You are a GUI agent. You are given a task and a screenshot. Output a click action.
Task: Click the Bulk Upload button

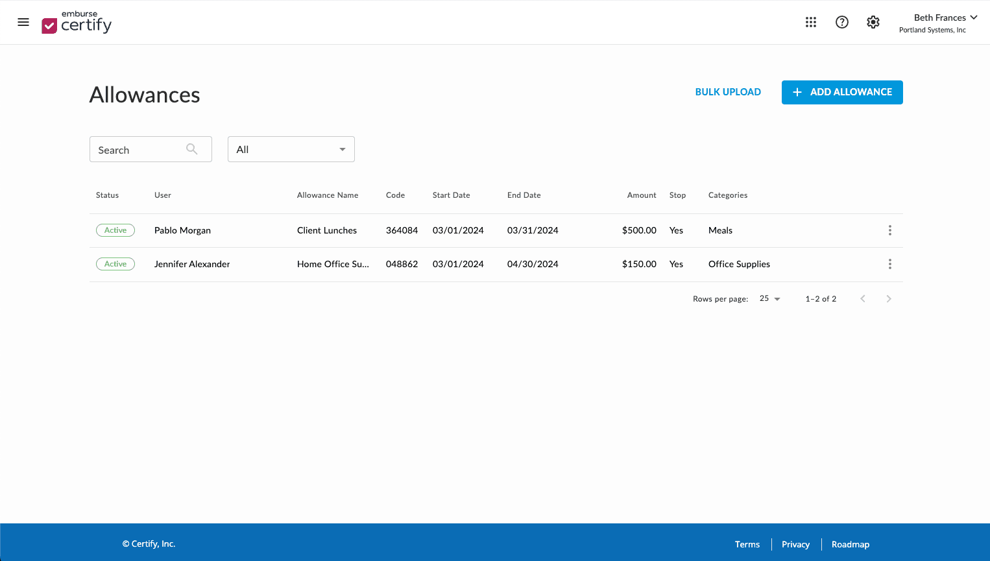[728, 92]
